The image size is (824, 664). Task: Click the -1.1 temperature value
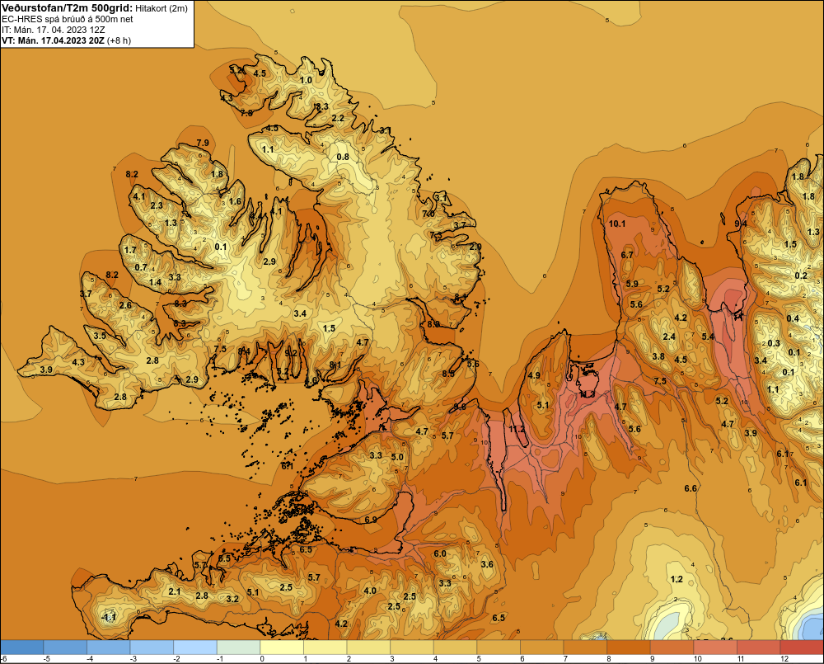click(109, 617)
